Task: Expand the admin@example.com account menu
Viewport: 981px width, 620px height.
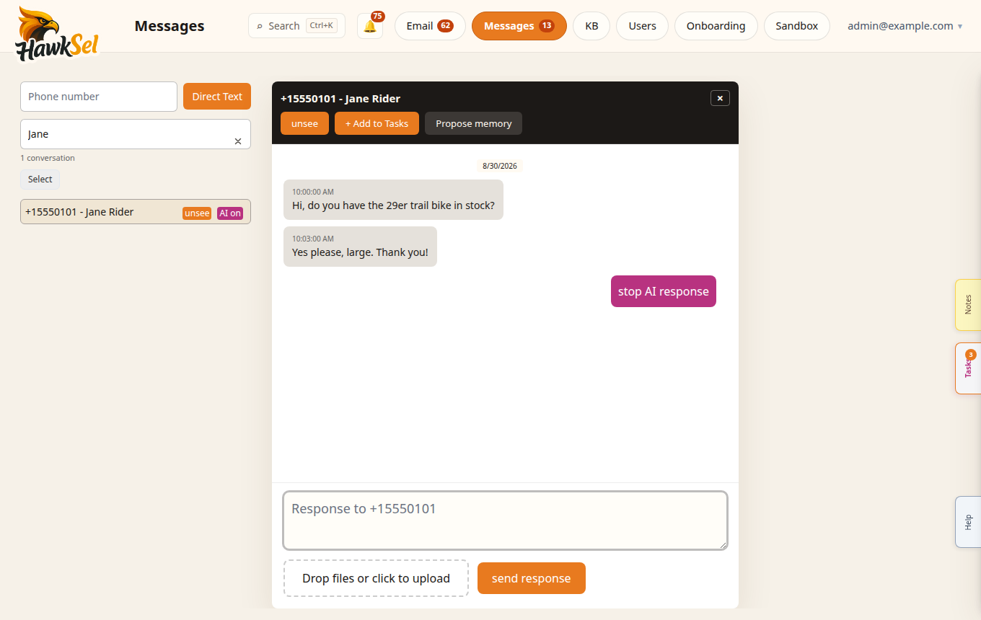Action: [x=905, y=26]
